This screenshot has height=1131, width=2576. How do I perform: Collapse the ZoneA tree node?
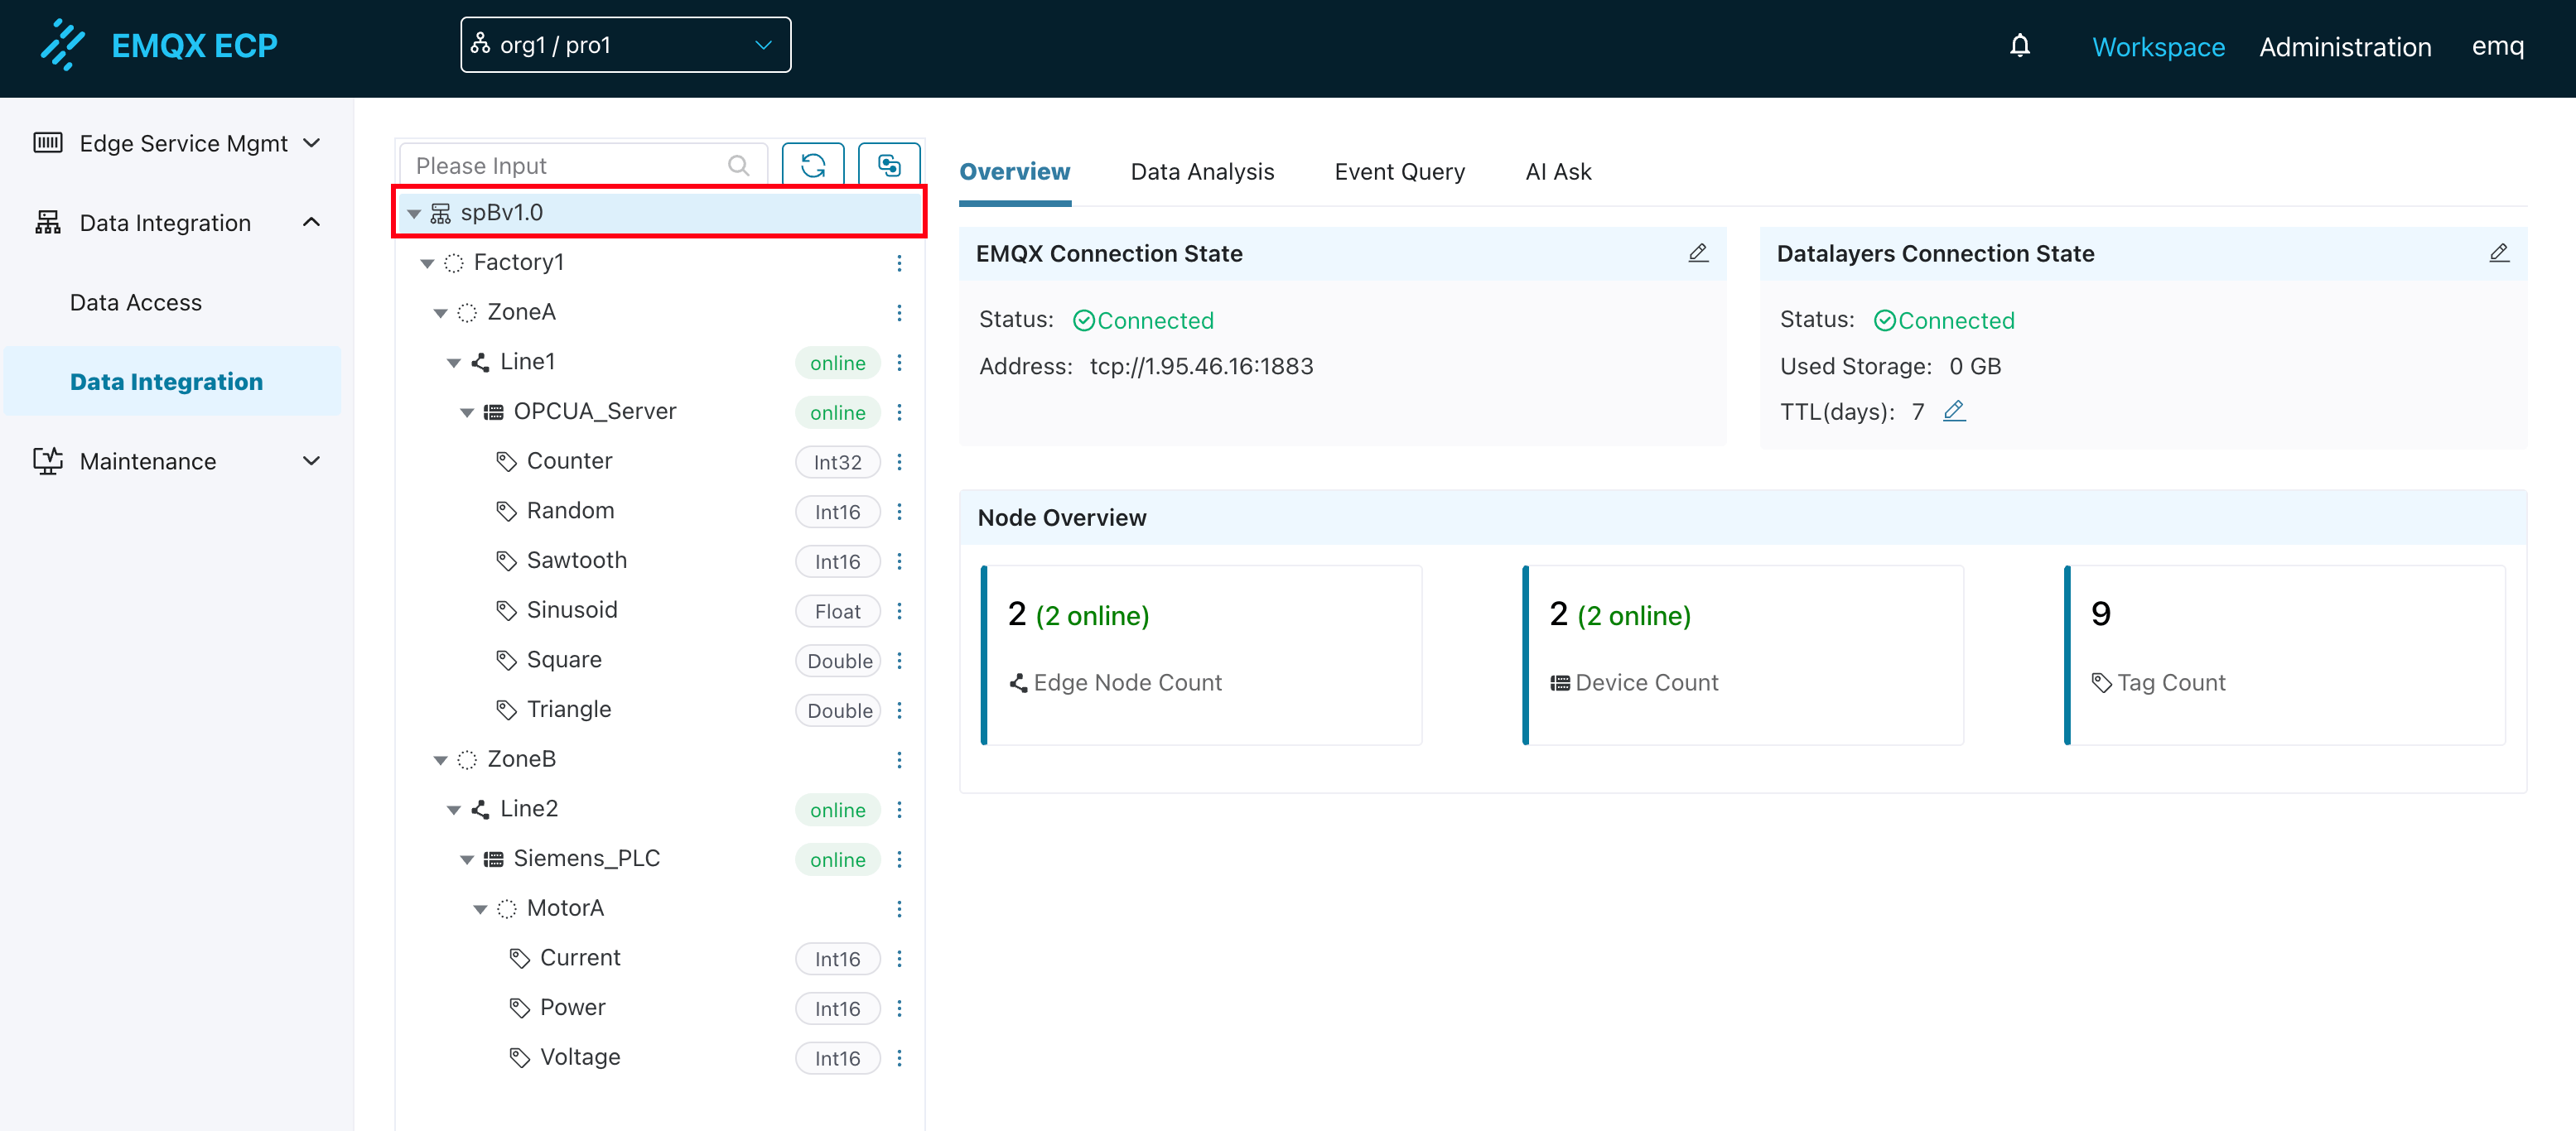click(x=440, y=313)
